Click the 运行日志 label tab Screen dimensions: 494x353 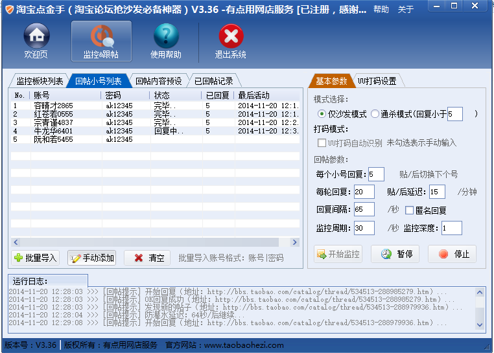(x=48, y=280)
